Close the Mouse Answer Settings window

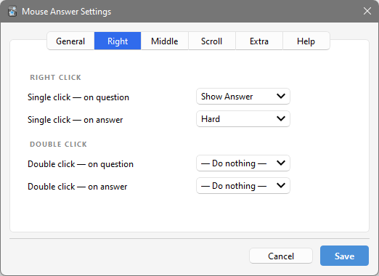point(367,11)
